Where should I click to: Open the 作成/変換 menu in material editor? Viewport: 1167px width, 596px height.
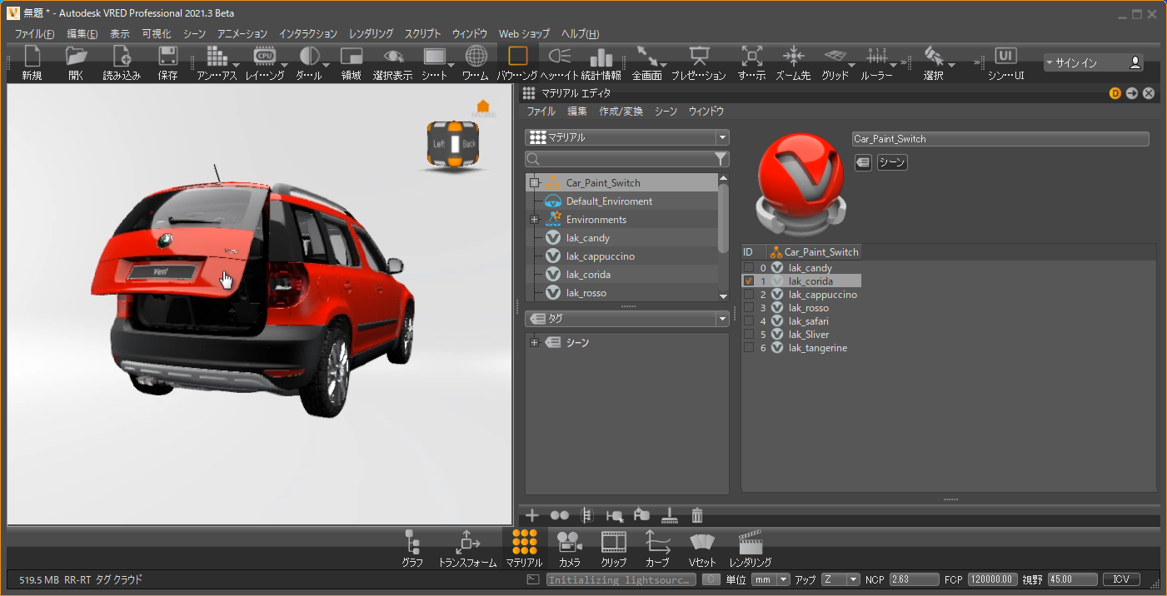point(621,111)
